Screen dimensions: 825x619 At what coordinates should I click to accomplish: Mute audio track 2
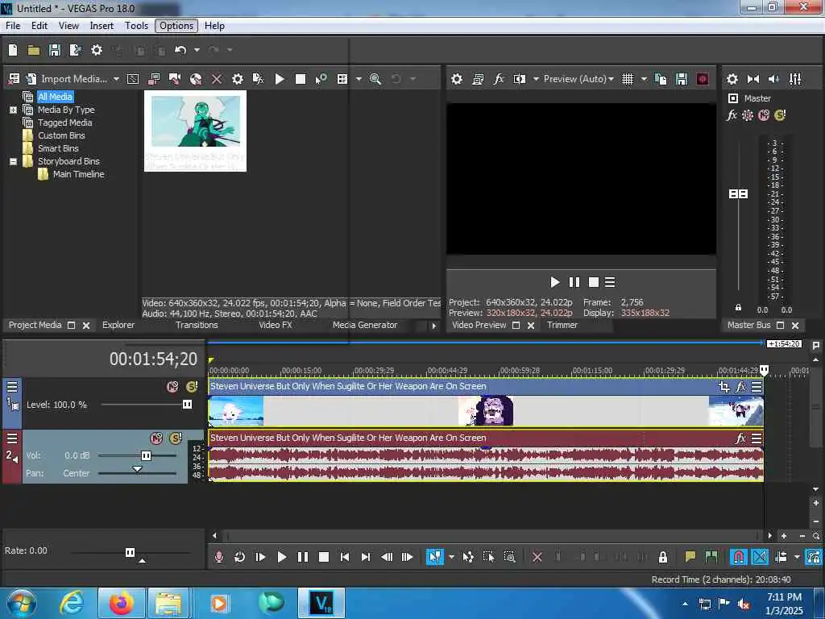tap(156, 438)
